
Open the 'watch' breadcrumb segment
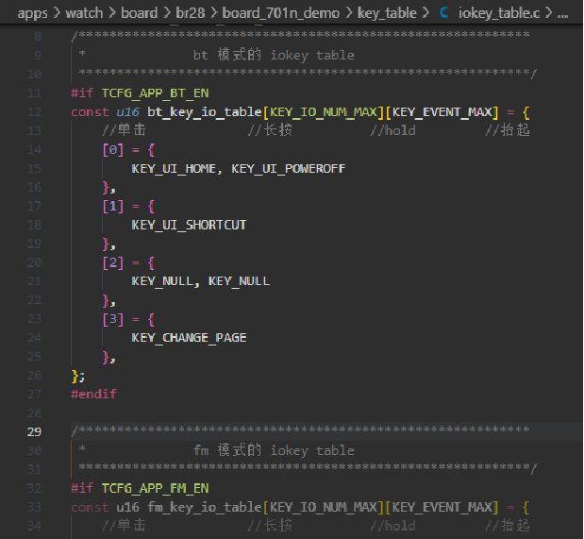[x=84, y=13]
